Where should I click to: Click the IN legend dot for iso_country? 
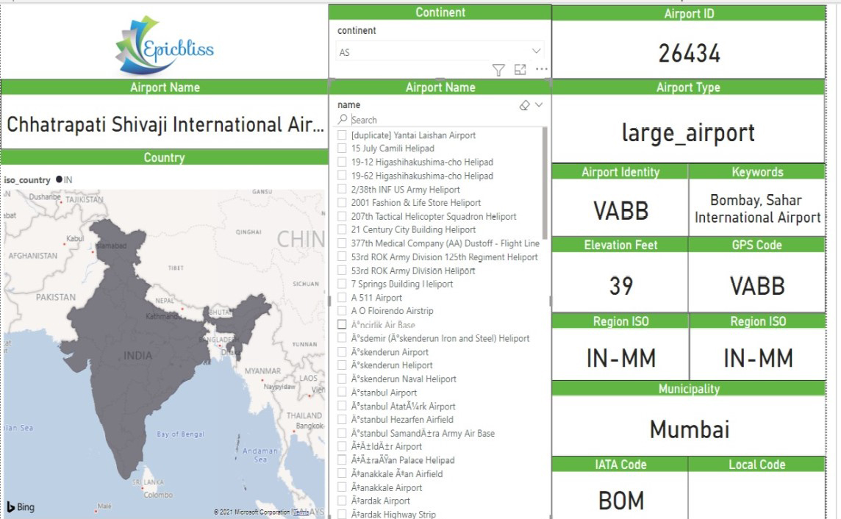59,180
